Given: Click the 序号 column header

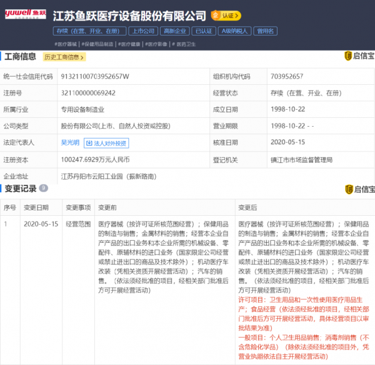Looking at the screenshot, I should [x=9, y=207].
